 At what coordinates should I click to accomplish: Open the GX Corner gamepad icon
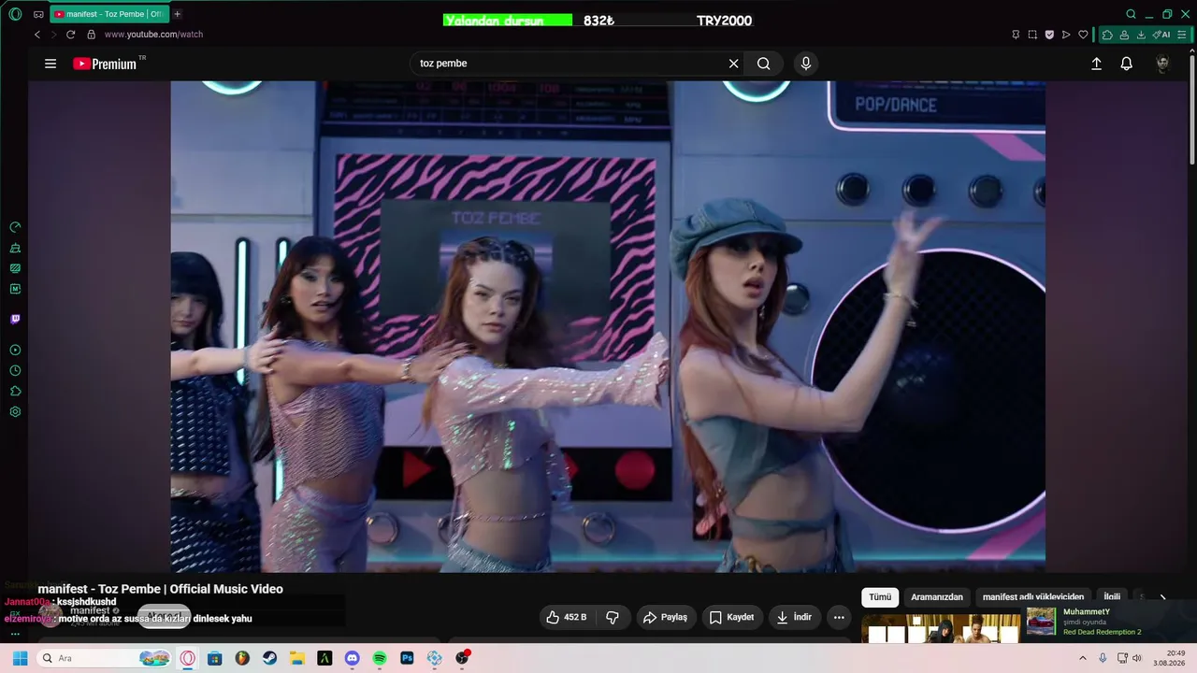38,14
